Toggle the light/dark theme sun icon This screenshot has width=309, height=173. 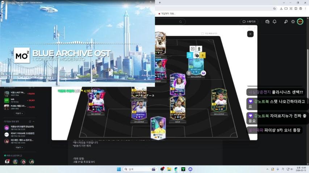click(x=293, y=22)
